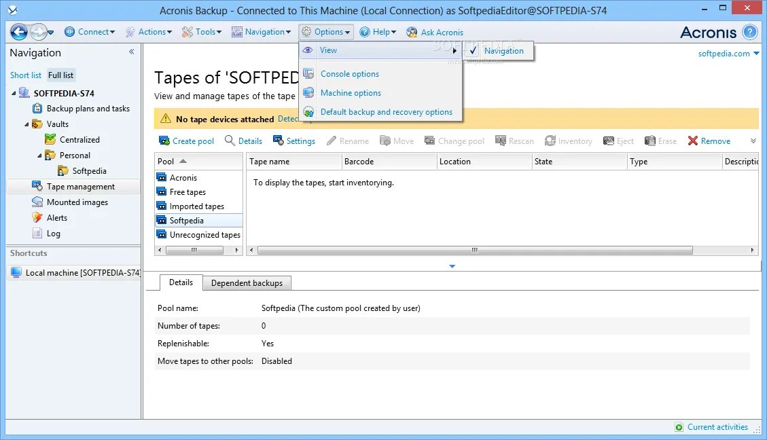767x440 pixels.
Task: Click the Inventory icon
Action: 550,141
